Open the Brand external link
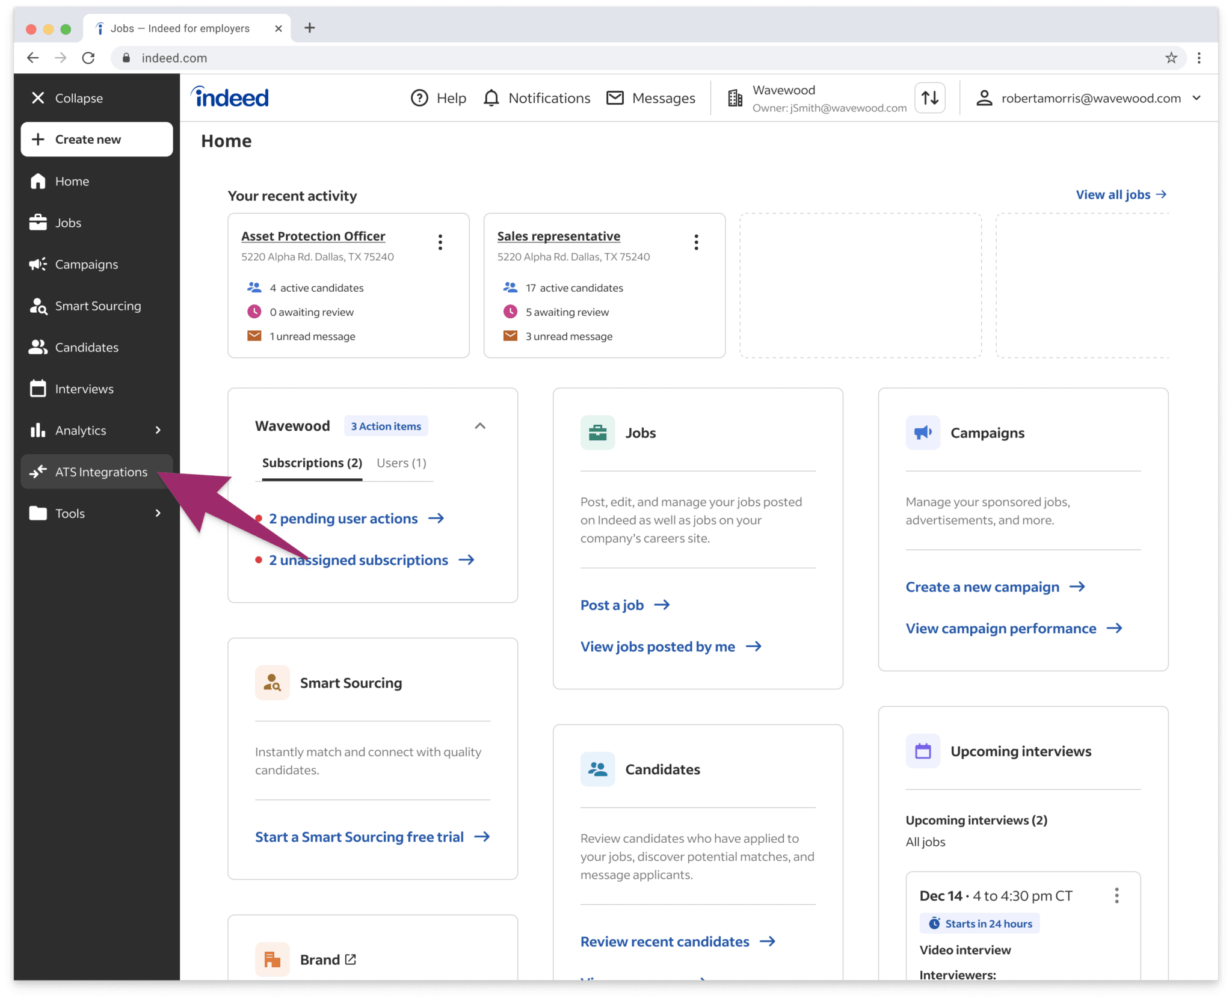 tap(328, 959)
